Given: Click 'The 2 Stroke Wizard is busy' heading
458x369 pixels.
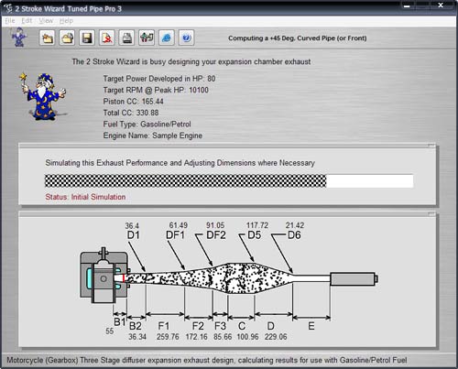Looking at the screenshot, I should [x=191, y=61].
